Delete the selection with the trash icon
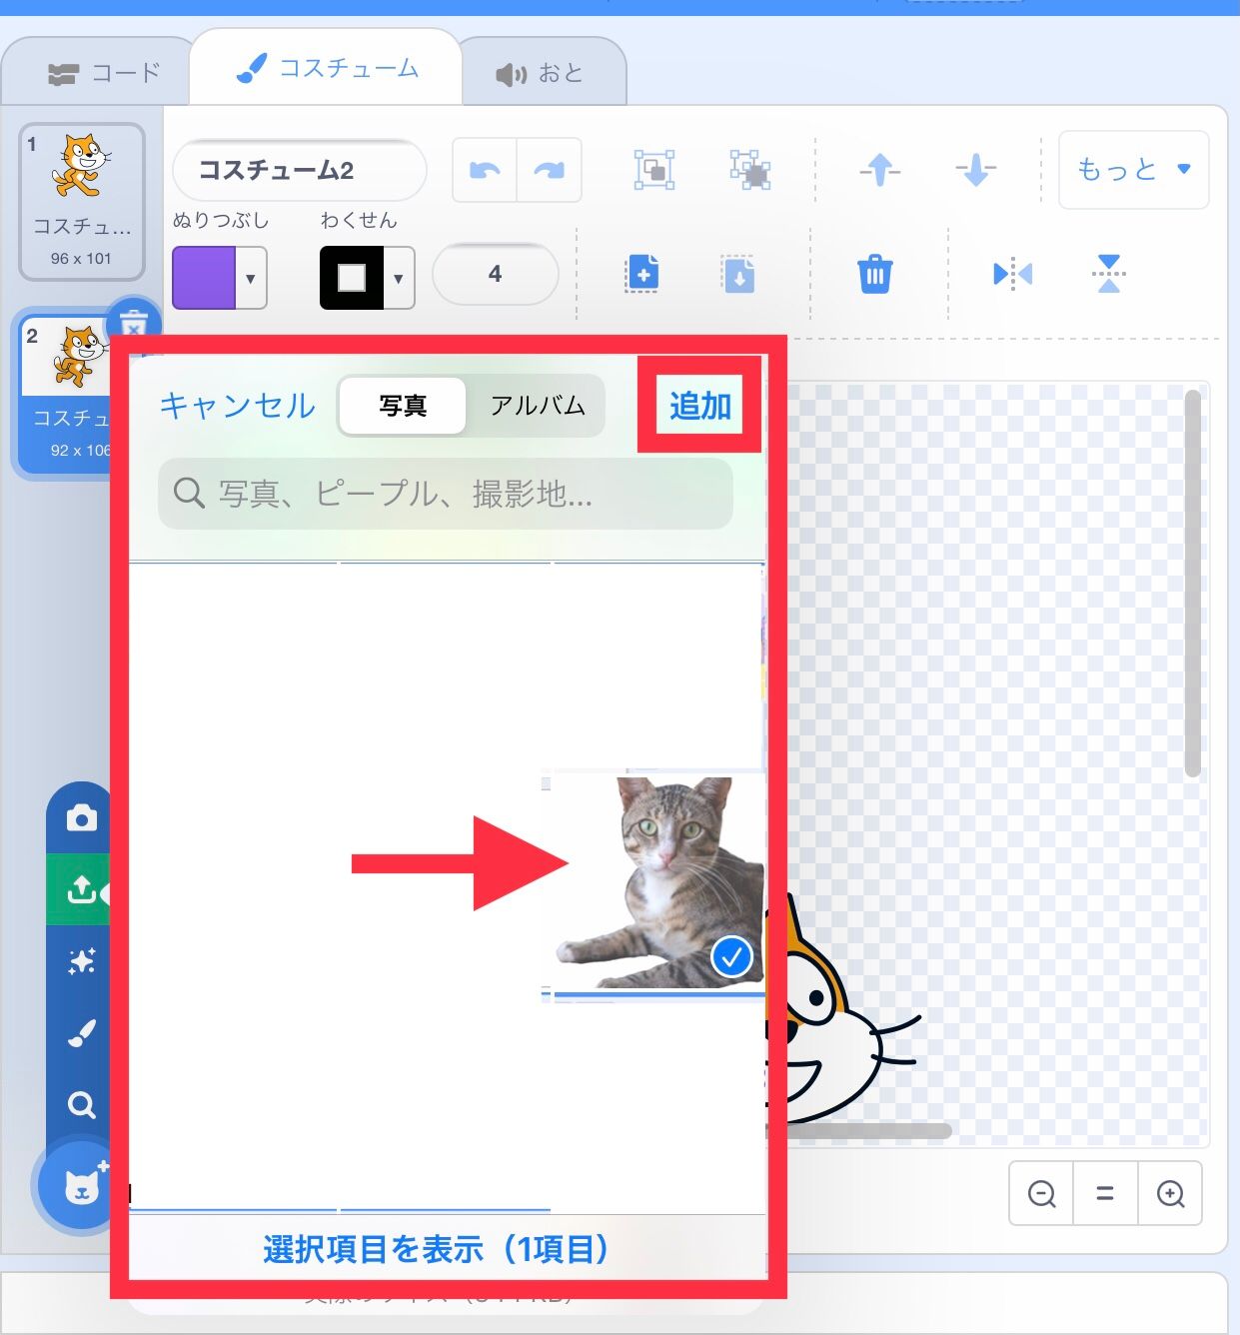The image size is (1240, 1335). (874, 273)
